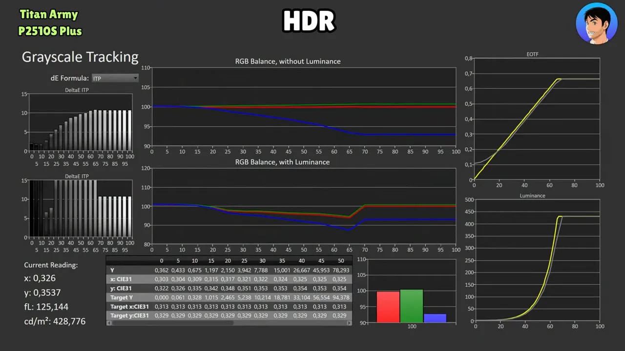Click the cd/m²: 428,776 reading
Image resolution: width=625 pixels, height=351 pixels.
55,321
